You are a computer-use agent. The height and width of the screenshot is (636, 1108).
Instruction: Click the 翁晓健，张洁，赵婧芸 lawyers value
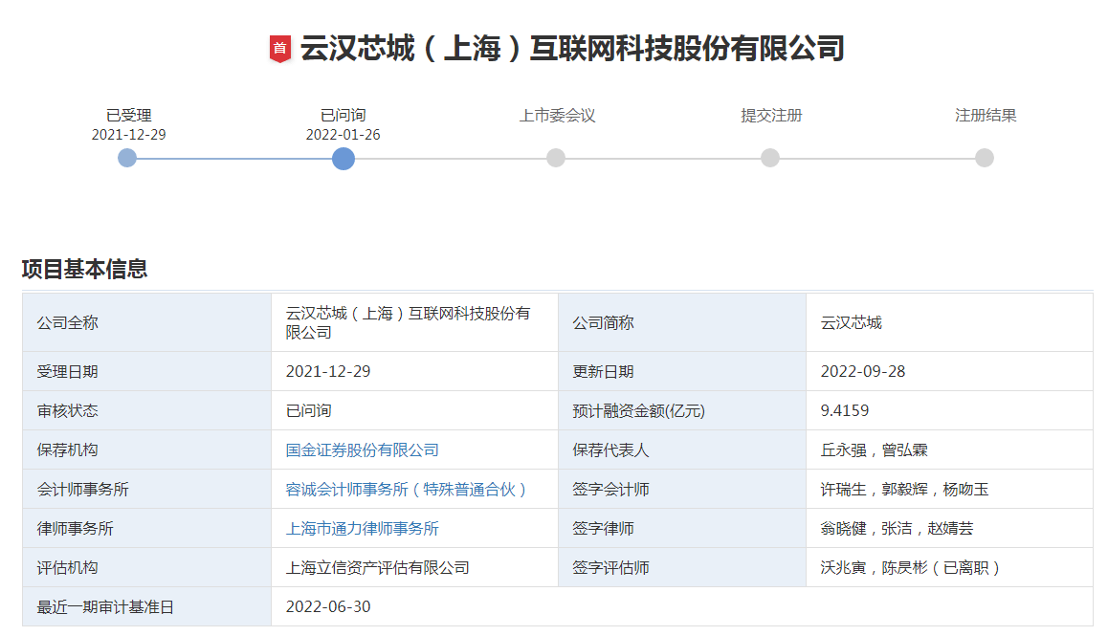(897, 529)
